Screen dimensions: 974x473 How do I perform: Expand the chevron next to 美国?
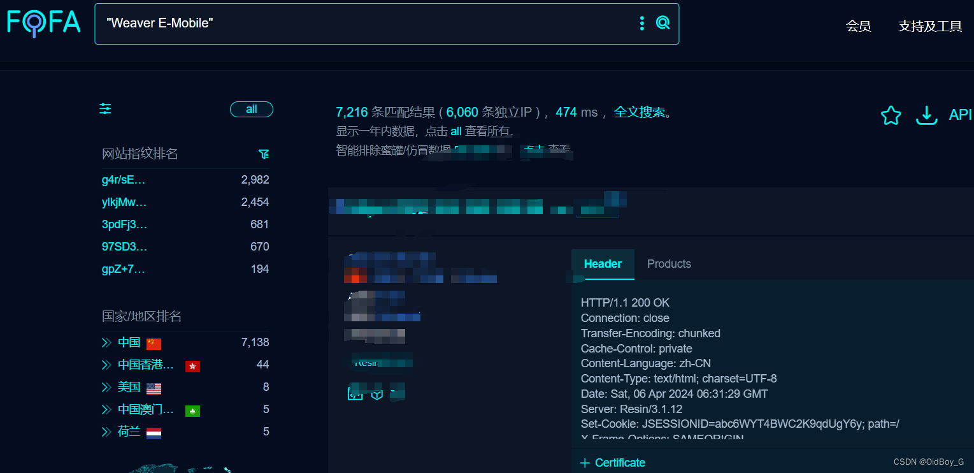pos(105,388)
